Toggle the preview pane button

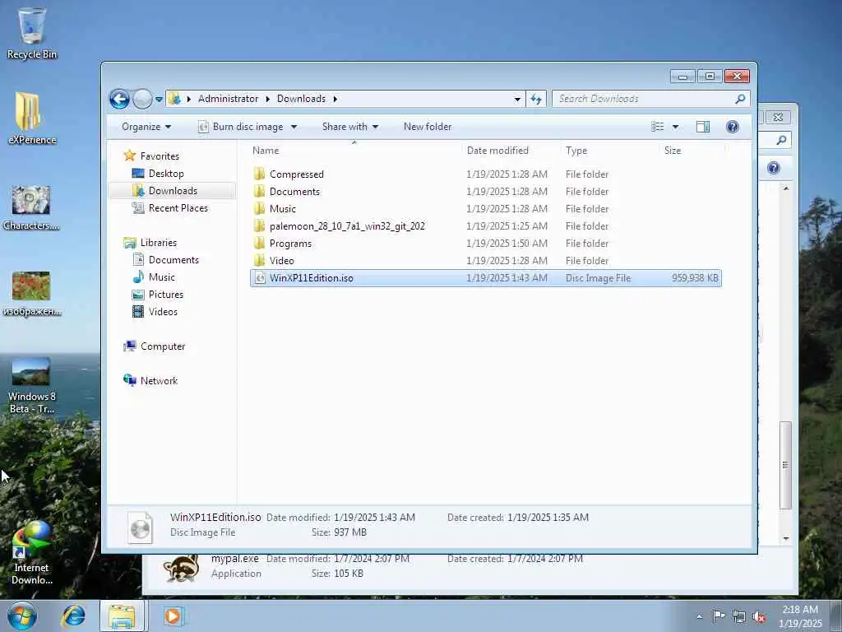coord(703,127)
